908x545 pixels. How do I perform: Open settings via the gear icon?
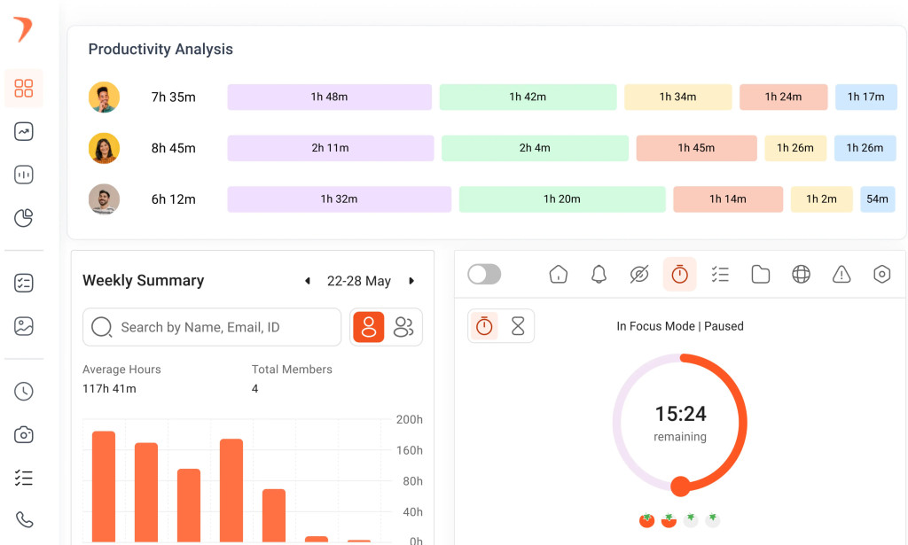(x=881, y=275)
